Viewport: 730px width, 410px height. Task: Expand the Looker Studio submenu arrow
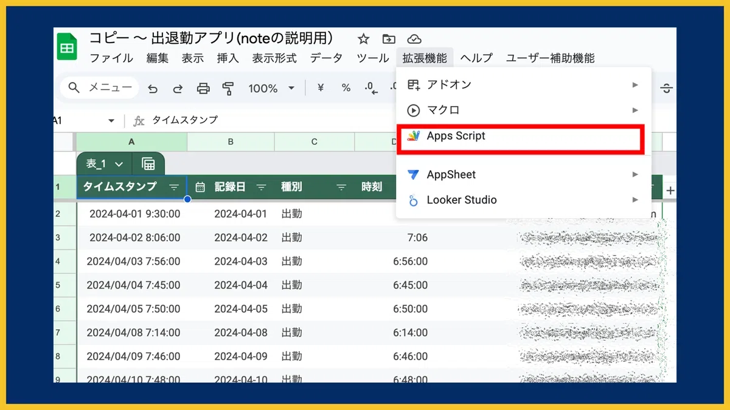[x=635, y=200]
